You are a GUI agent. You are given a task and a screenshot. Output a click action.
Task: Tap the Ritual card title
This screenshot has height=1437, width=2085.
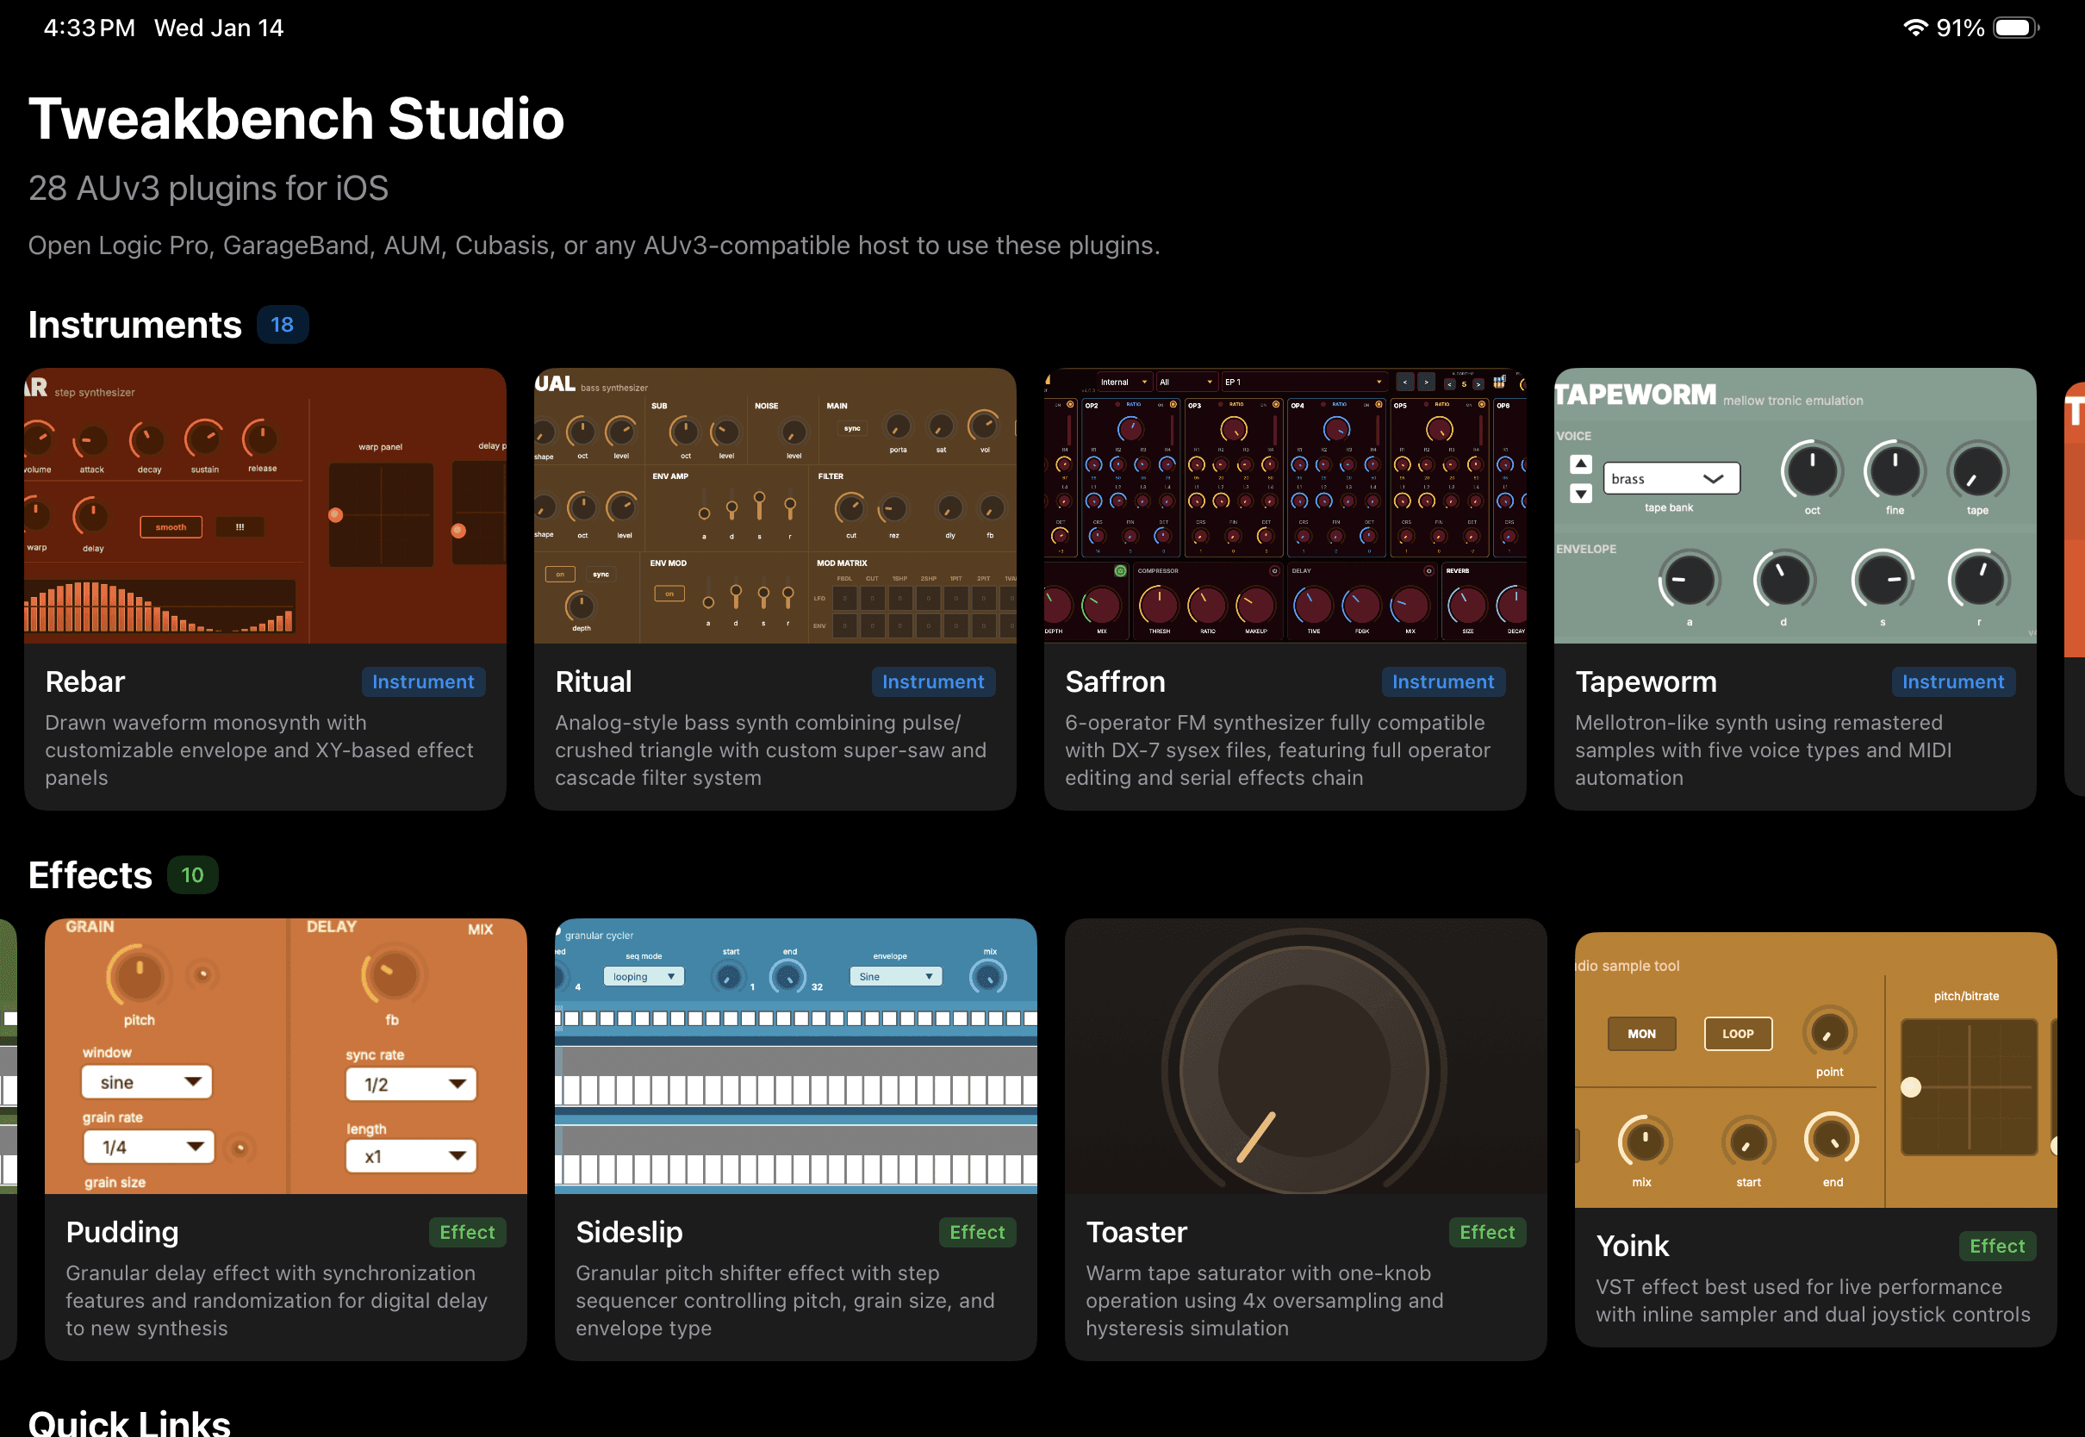[594, 681]
